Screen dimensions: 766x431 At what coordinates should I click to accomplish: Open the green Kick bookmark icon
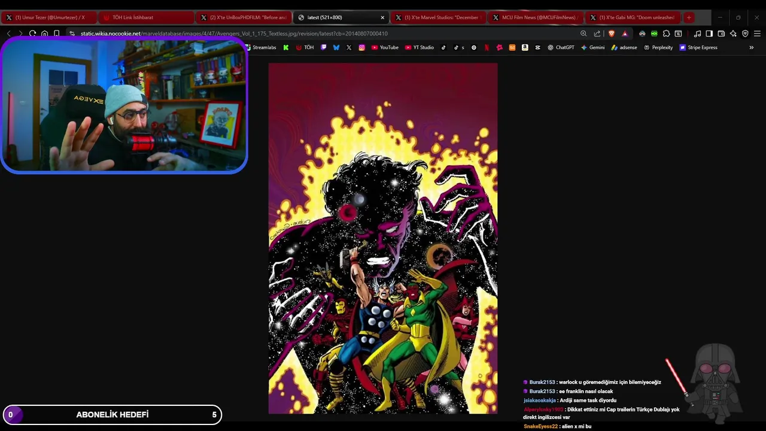[286, 47]
